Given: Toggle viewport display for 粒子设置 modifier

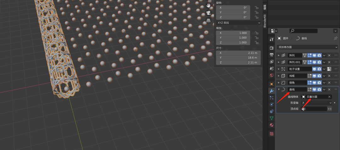Looking at the screenshot, I should (314, 69).
